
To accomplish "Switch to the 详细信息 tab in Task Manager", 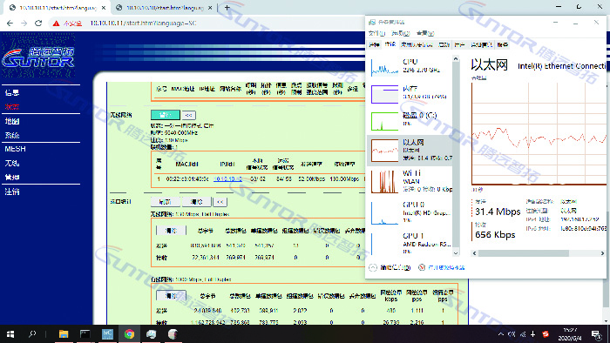I will (481, 44).
